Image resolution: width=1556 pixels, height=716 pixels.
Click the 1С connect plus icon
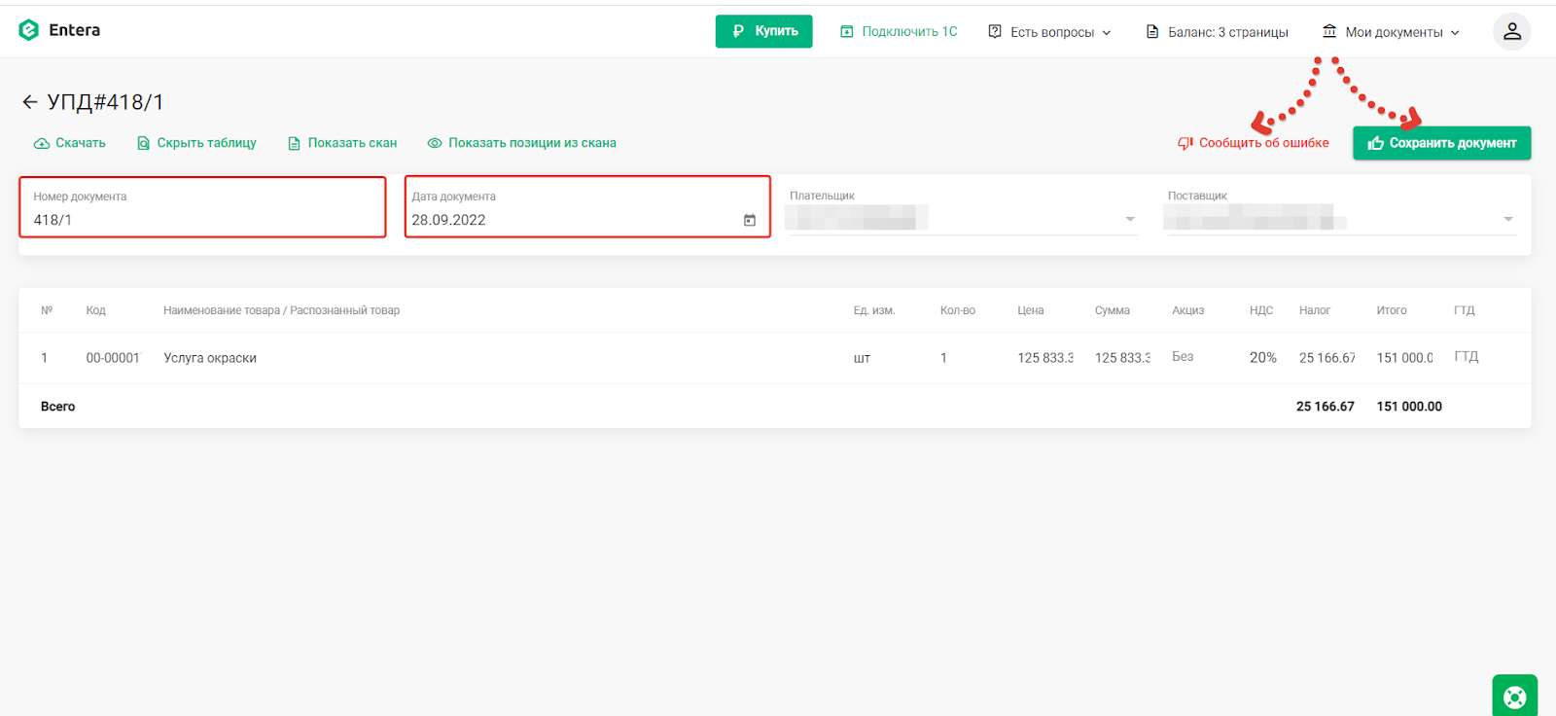(847, 32)
